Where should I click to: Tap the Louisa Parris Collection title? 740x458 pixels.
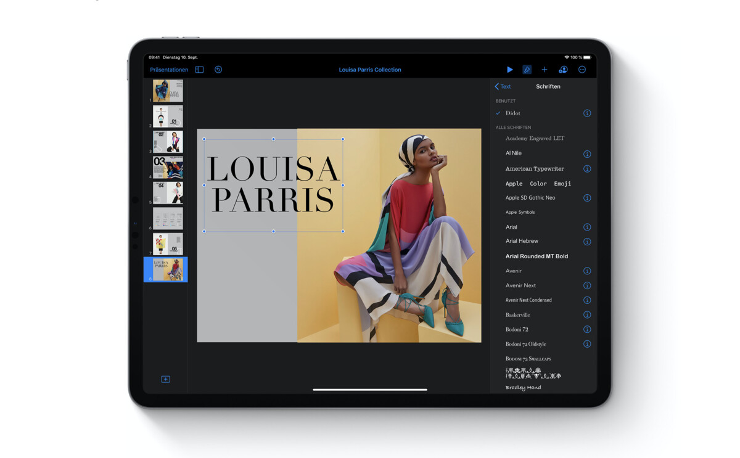coord(370,70)
